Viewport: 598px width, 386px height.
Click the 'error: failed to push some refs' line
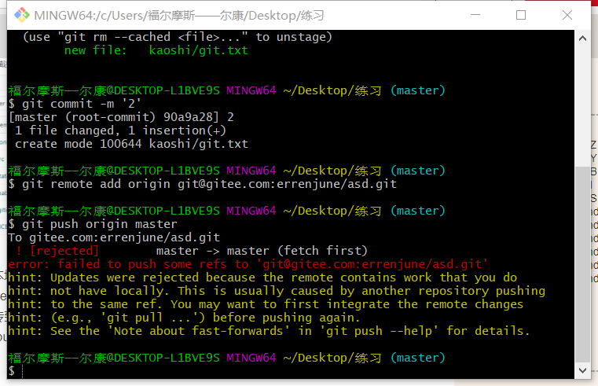pyautogui.click(x=248, y=264)
